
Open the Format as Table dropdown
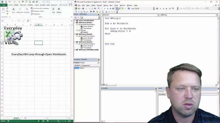[x=38, y=11]
